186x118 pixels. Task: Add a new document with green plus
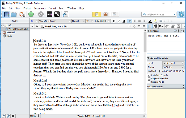(31, 14)
